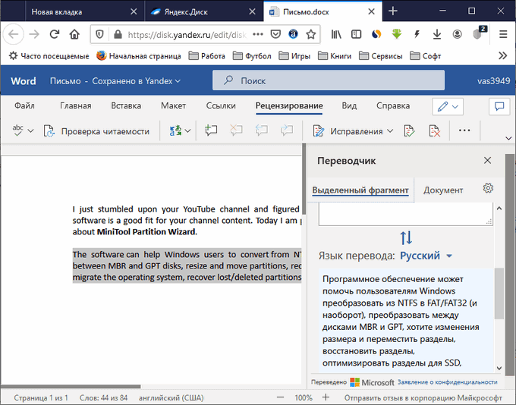Reload the page in the browser

click(55, 34)
